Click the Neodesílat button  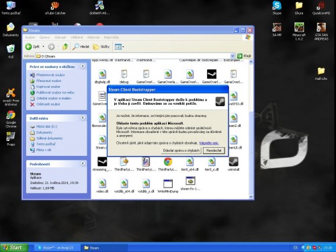click(x=214, y=151)
